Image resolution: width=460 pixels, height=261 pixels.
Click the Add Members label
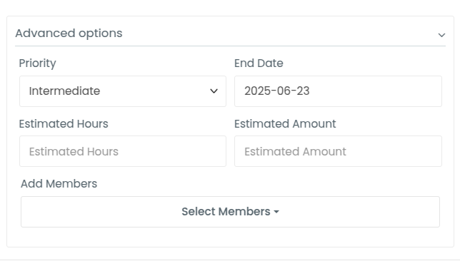tap(59, 184)
